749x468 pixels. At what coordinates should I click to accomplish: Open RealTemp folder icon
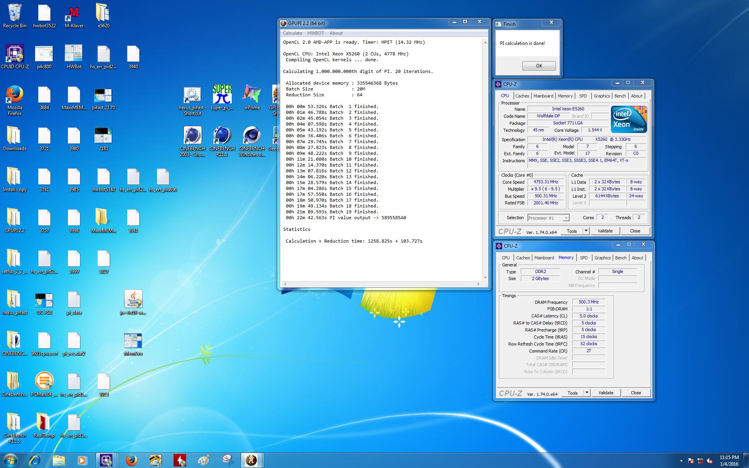tap(44, 425)
